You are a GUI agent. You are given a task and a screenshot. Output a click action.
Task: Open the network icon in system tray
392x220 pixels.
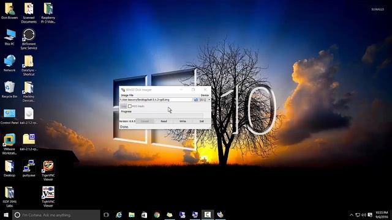point(358,215)
